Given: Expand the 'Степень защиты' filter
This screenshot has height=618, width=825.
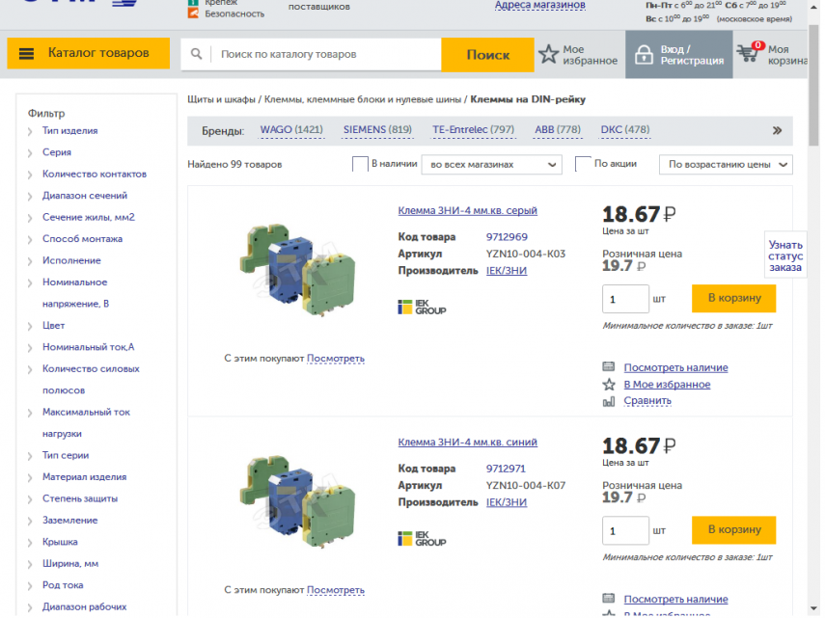Looking at the screenshot, I should (x=79, y=499).
